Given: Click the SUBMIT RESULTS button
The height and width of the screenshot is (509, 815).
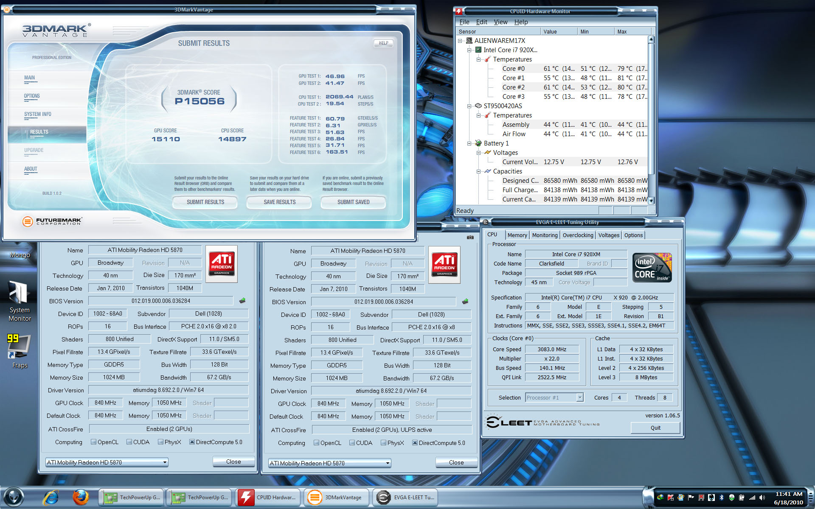Looking at the screenshot, I should click(x=205, y=202).
